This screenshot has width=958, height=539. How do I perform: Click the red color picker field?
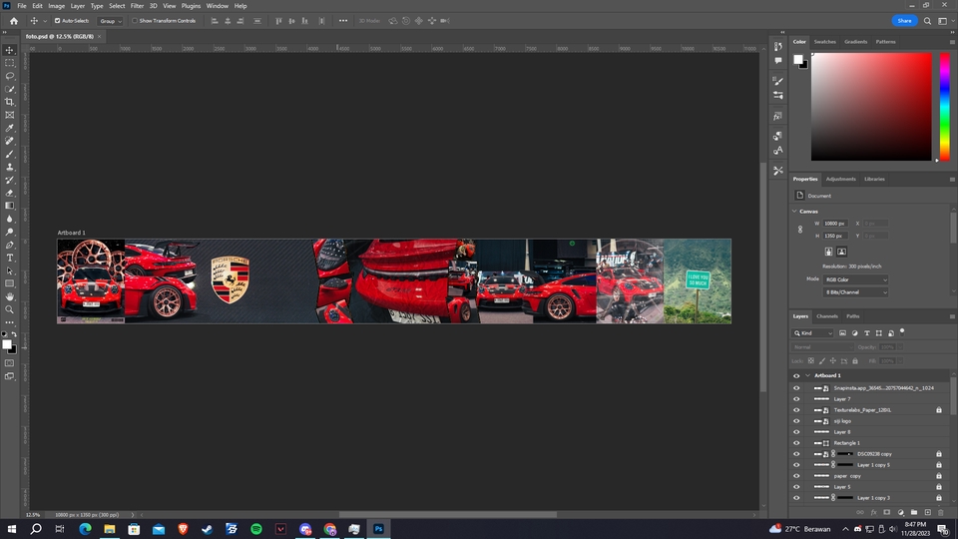pos(871,107)
